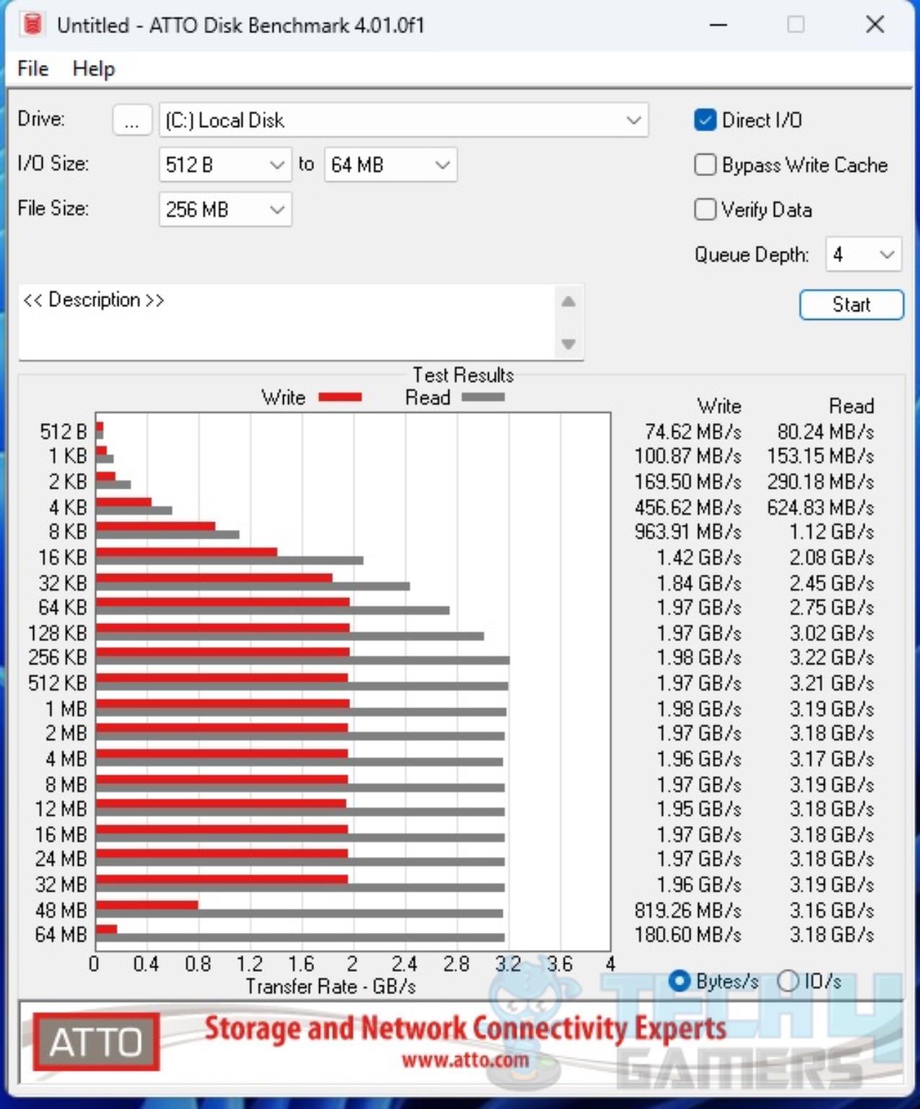This screenshot has width=920, height=1109.
Task: Click the Read column header
Action: [851, 406]
